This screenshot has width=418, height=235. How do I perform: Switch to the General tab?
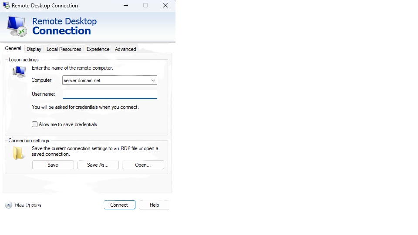(x=13, y=48)
